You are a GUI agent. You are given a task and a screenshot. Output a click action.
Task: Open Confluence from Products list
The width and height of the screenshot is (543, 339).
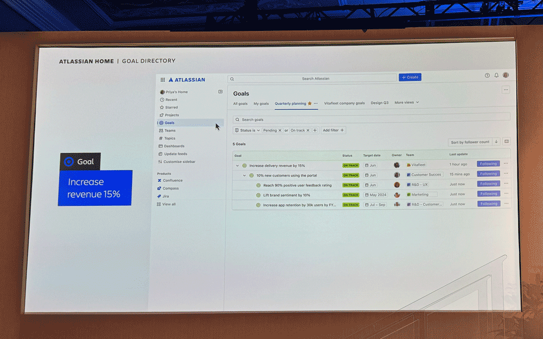[169, 180]
